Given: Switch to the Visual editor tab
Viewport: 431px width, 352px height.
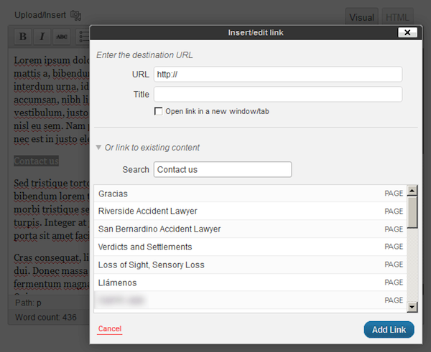Looking at the screenshot, I should (361, 17).
